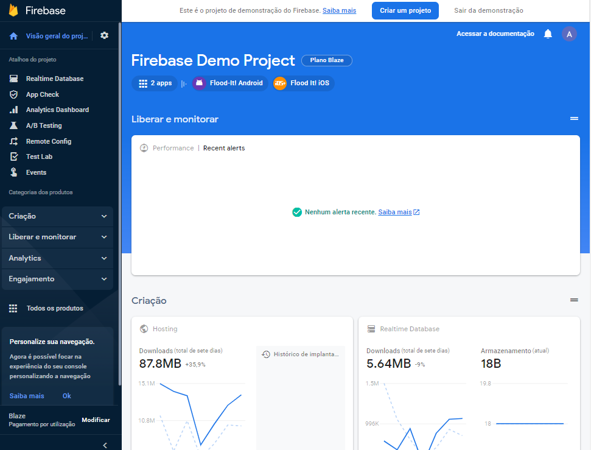This screenshot has height=450, width=591.
Task: Open notifications bell icon
Action: point(548,34)
